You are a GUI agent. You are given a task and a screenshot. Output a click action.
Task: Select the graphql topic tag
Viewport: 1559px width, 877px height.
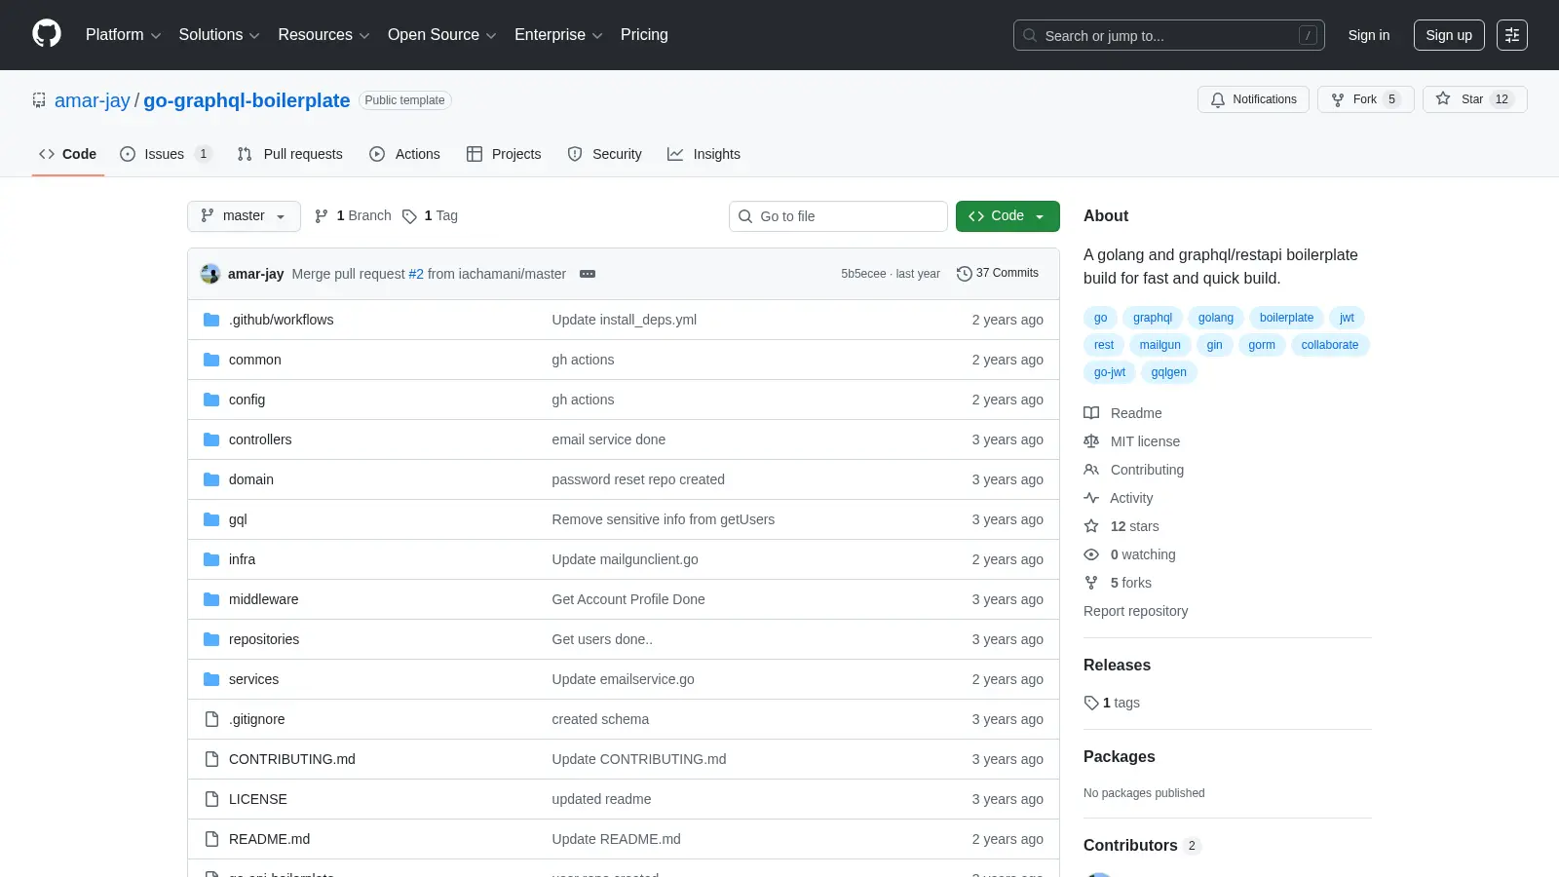pyautogui.click(x=1153, y=318)
